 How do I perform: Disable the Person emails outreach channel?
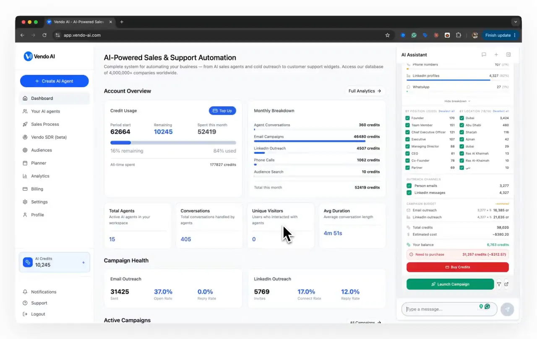pyautogui.click(x=409, y=185)
